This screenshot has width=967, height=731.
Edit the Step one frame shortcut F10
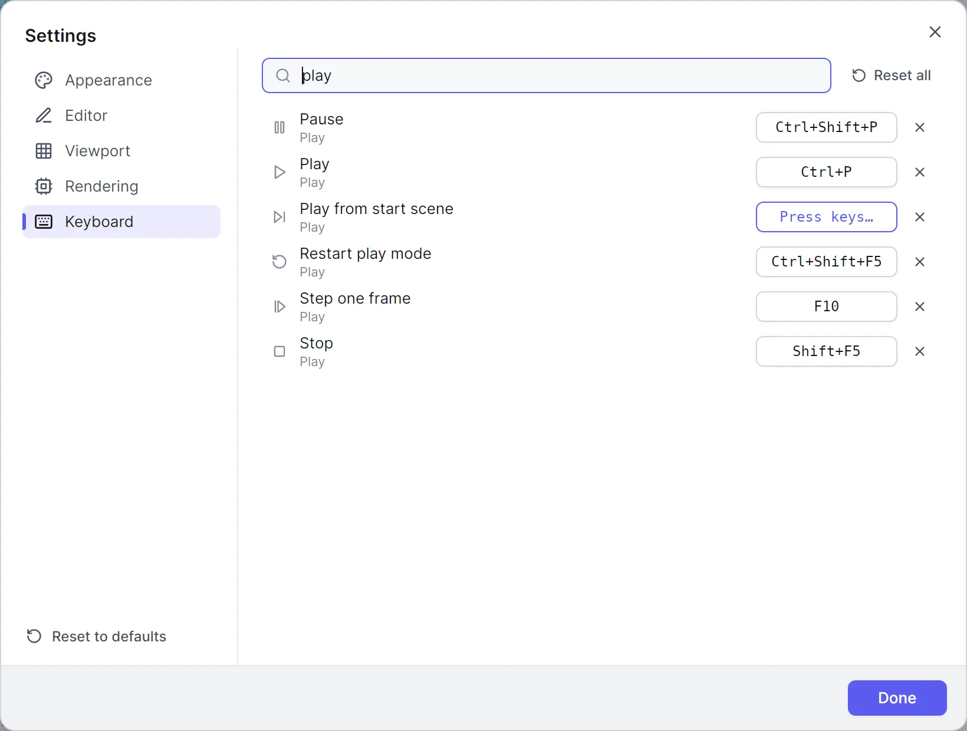click(827, 307)
